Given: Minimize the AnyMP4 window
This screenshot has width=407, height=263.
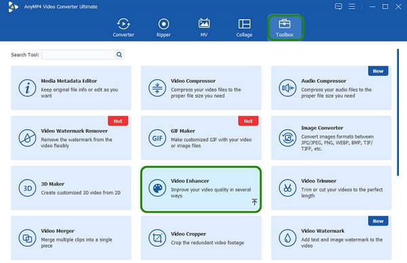Looking at the screenshot, I should (372, 7).
